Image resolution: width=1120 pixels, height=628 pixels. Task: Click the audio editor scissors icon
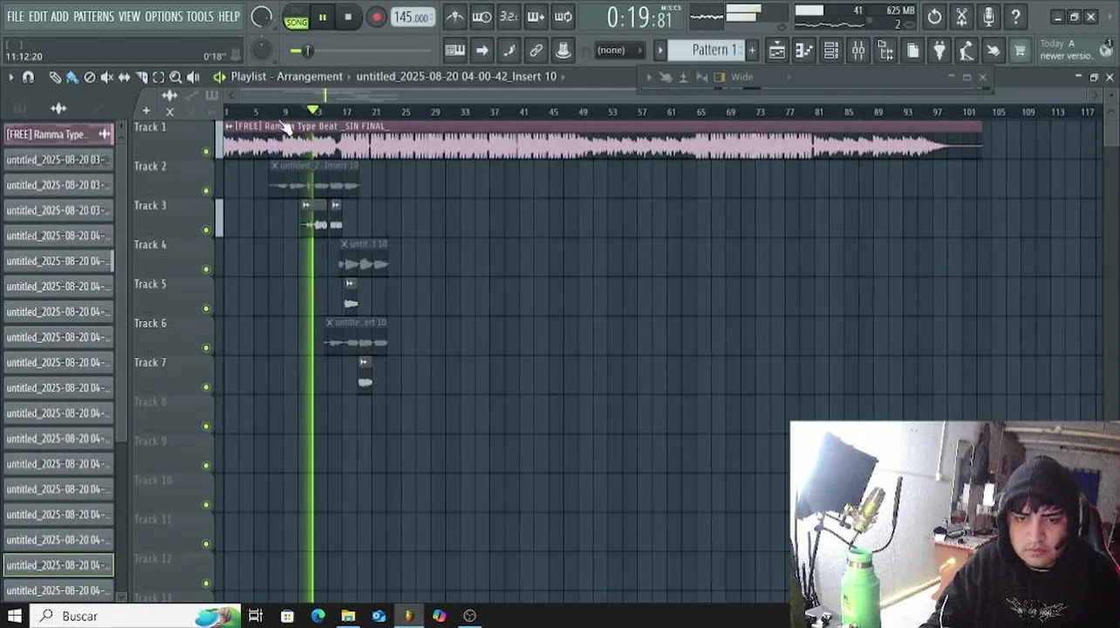(961, 17)
